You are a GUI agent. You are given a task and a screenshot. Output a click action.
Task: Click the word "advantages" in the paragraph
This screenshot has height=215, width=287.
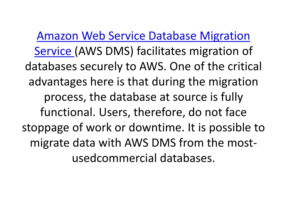click(x=58, y=82)
